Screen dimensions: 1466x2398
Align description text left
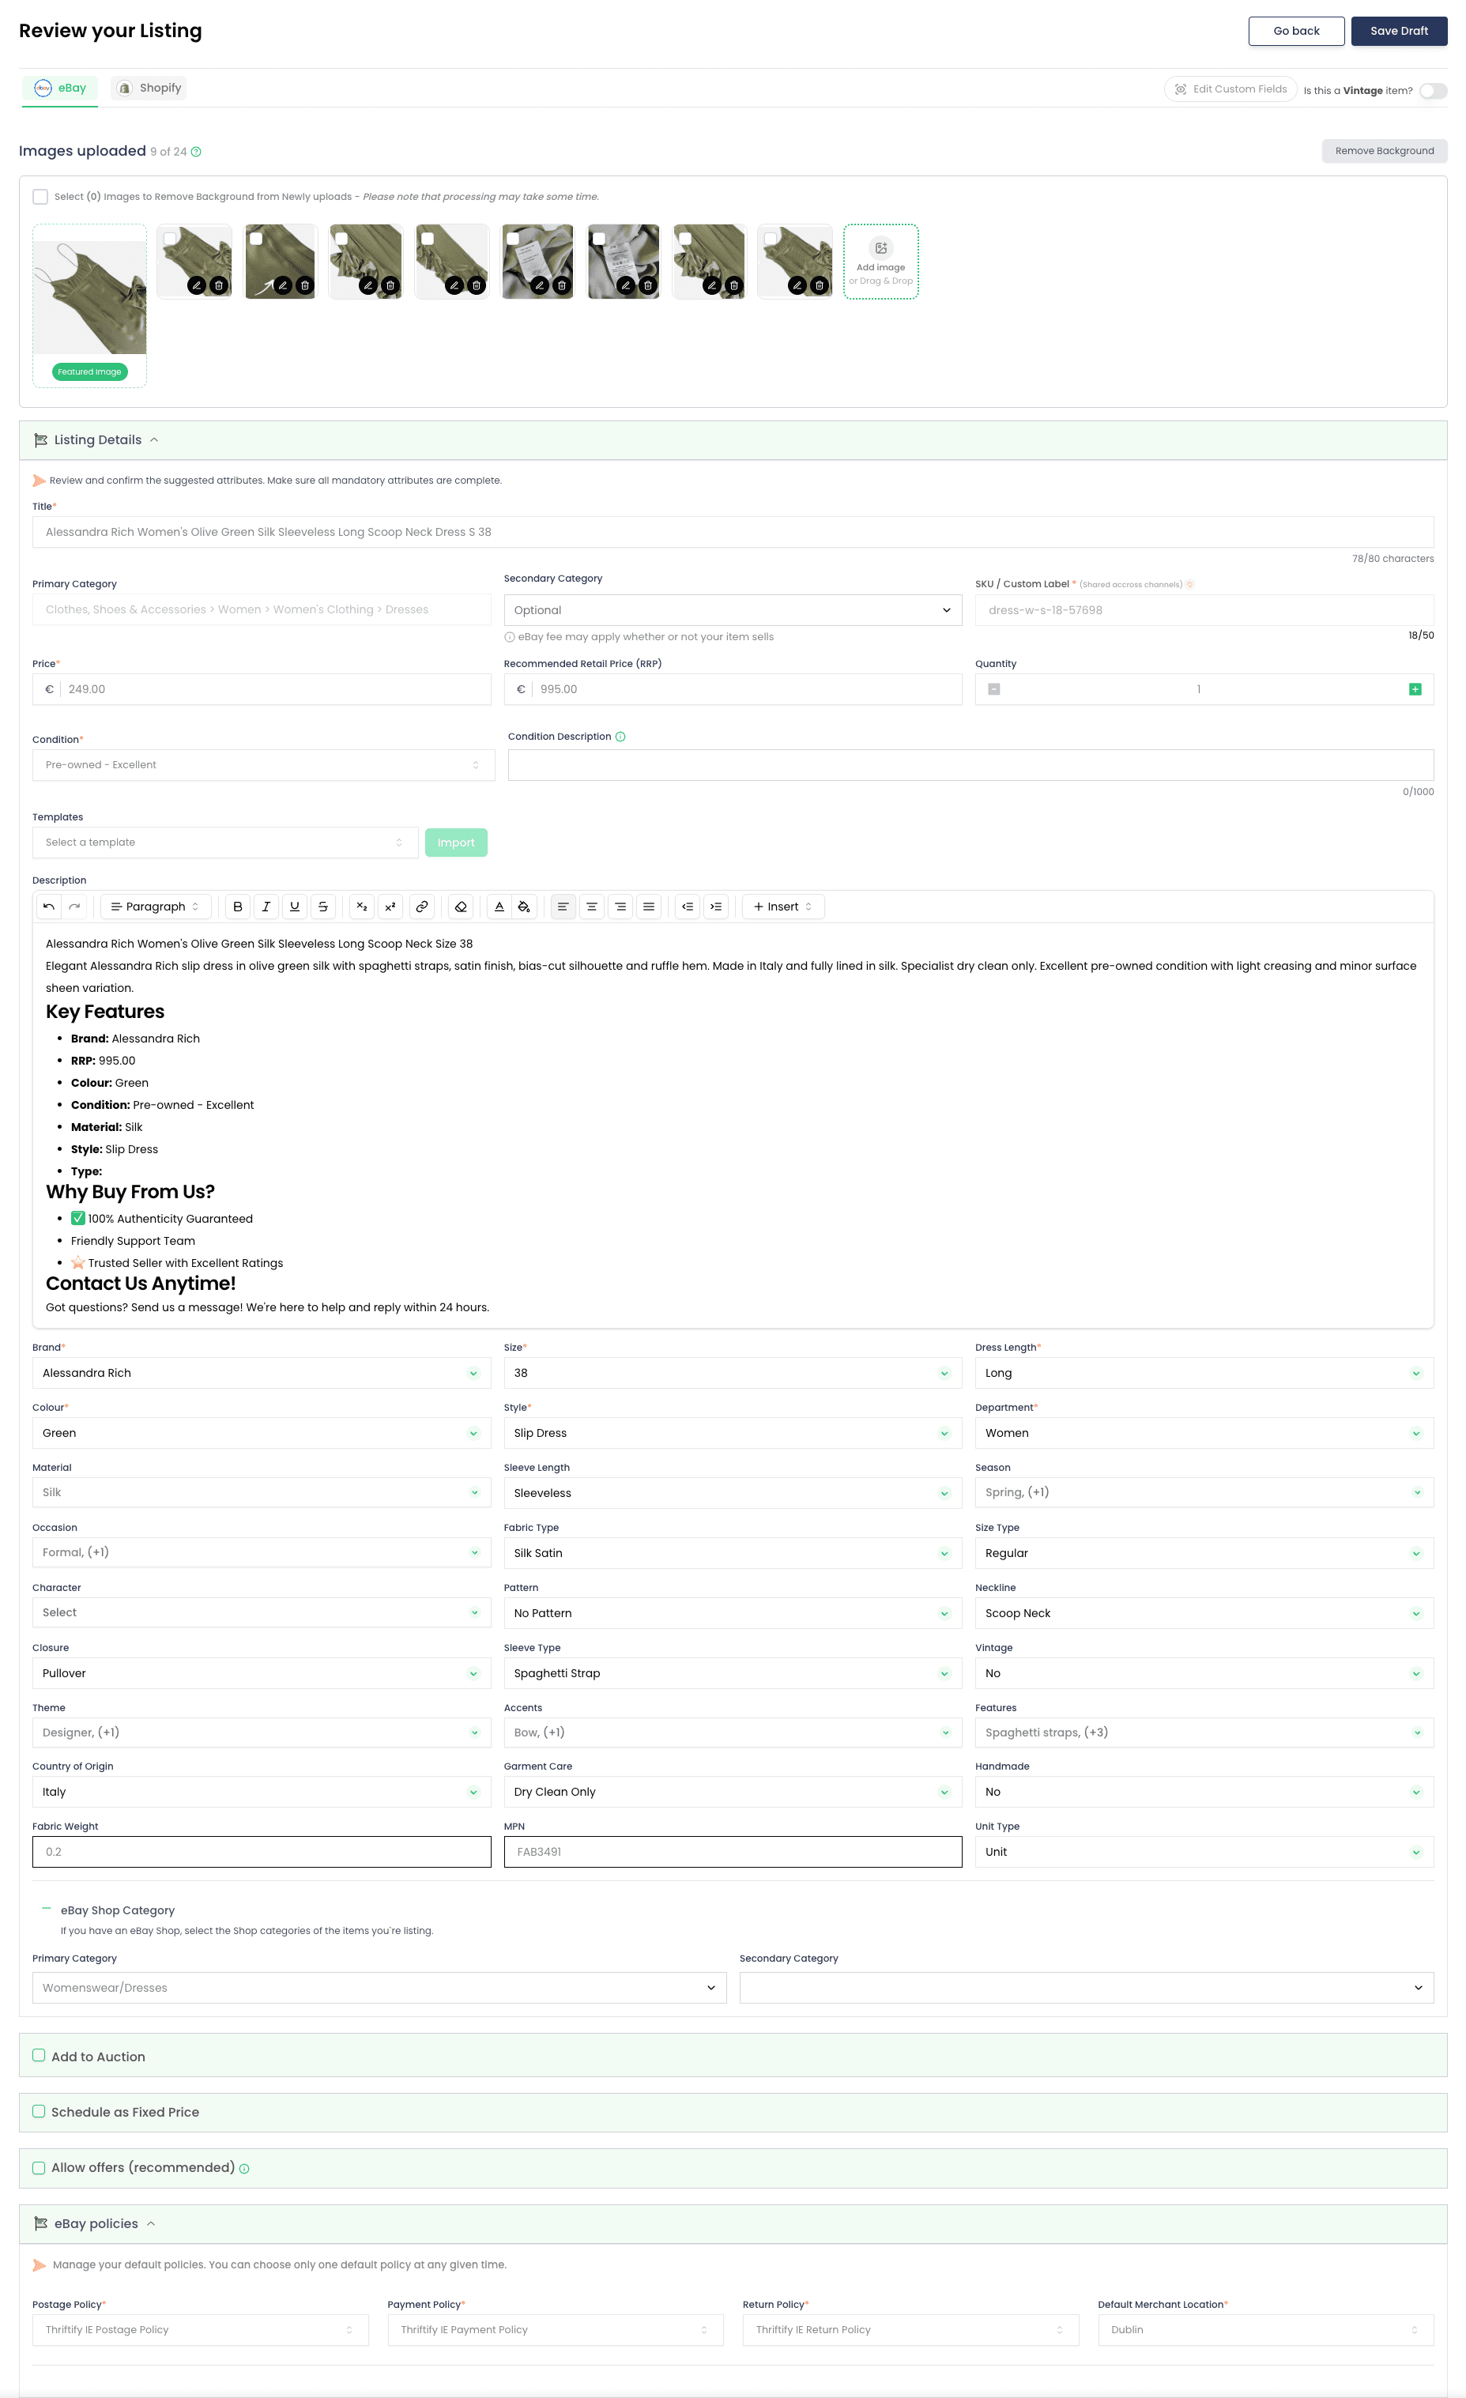point(563,906)
